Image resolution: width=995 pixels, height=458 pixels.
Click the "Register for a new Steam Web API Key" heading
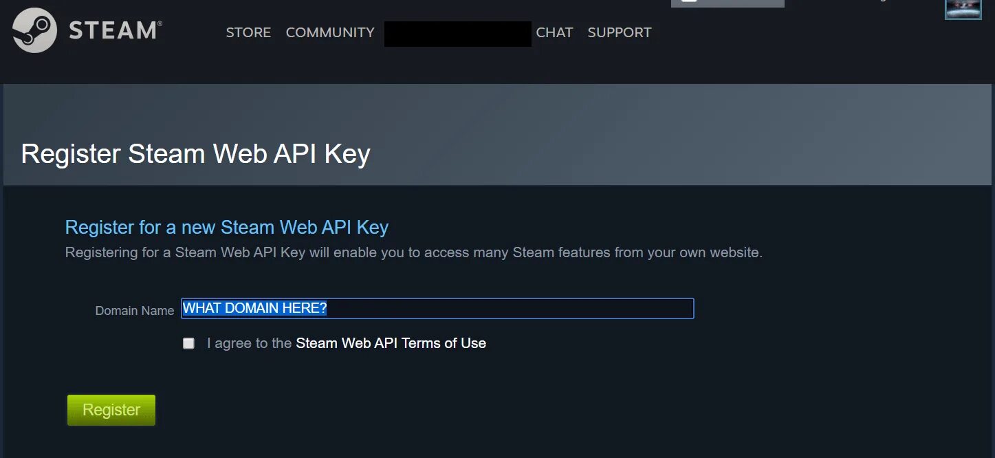(227, 227)
